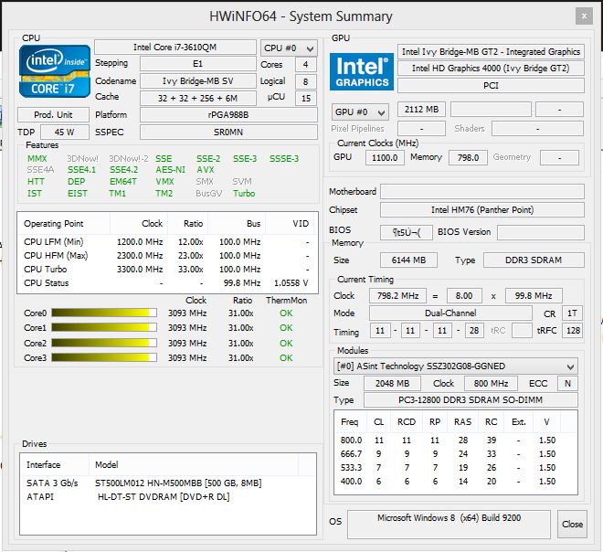
Task: Select the 800.0 frequency timing row
Action: 456,441
